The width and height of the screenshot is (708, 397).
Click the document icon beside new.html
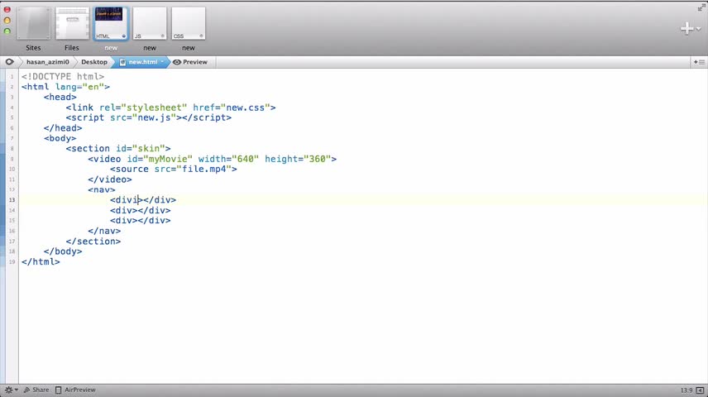click(x=122, y=62)
